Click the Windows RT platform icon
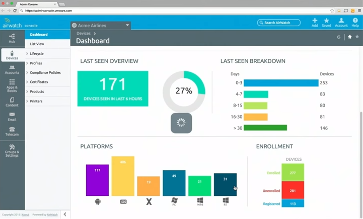 [x=226, y=201]
